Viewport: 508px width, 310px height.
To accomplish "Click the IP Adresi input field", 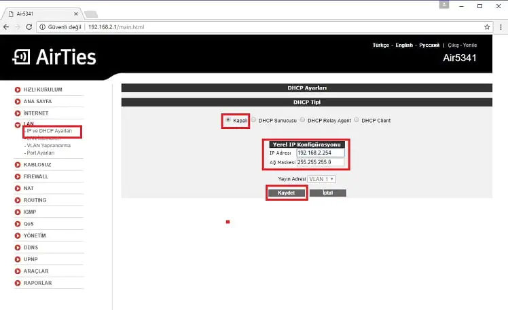I will coord(321,153).
